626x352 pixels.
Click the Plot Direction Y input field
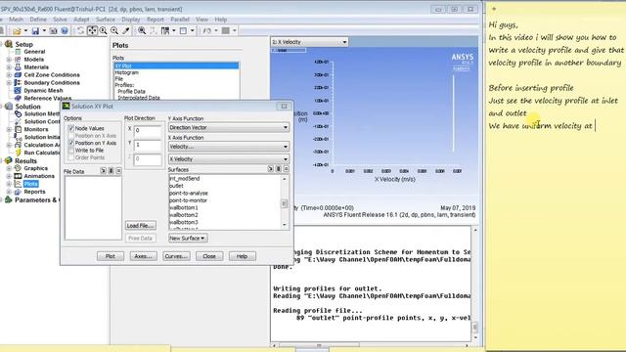pos(148,145)
